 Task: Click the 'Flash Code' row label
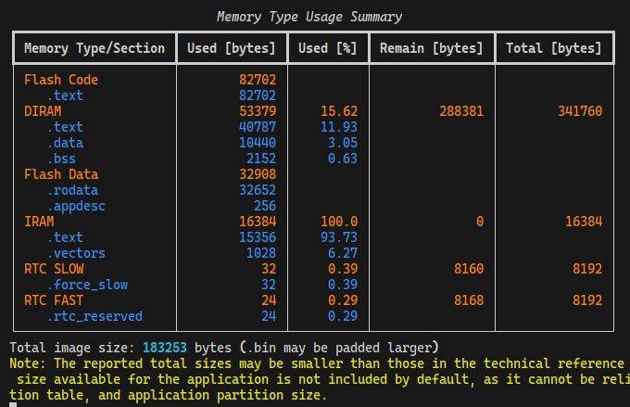click(61, 80)
